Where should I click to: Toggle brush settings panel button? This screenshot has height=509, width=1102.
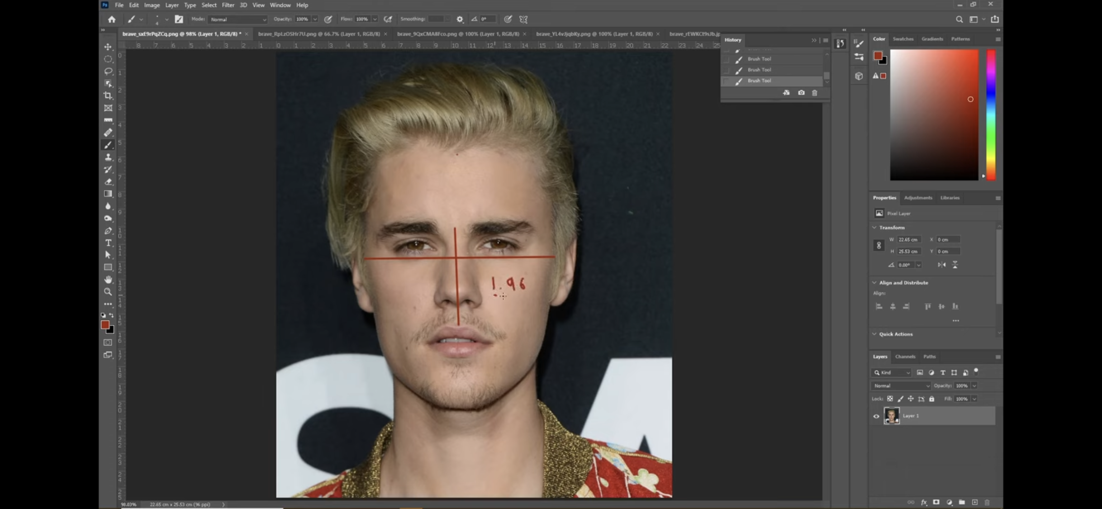click(x=179, y=19)
